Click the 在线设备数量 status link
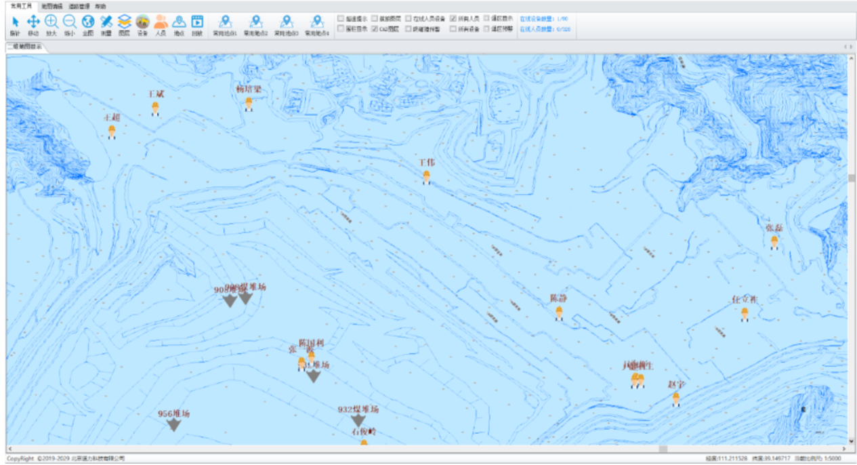Screen dimensions: 857x465 545,19
